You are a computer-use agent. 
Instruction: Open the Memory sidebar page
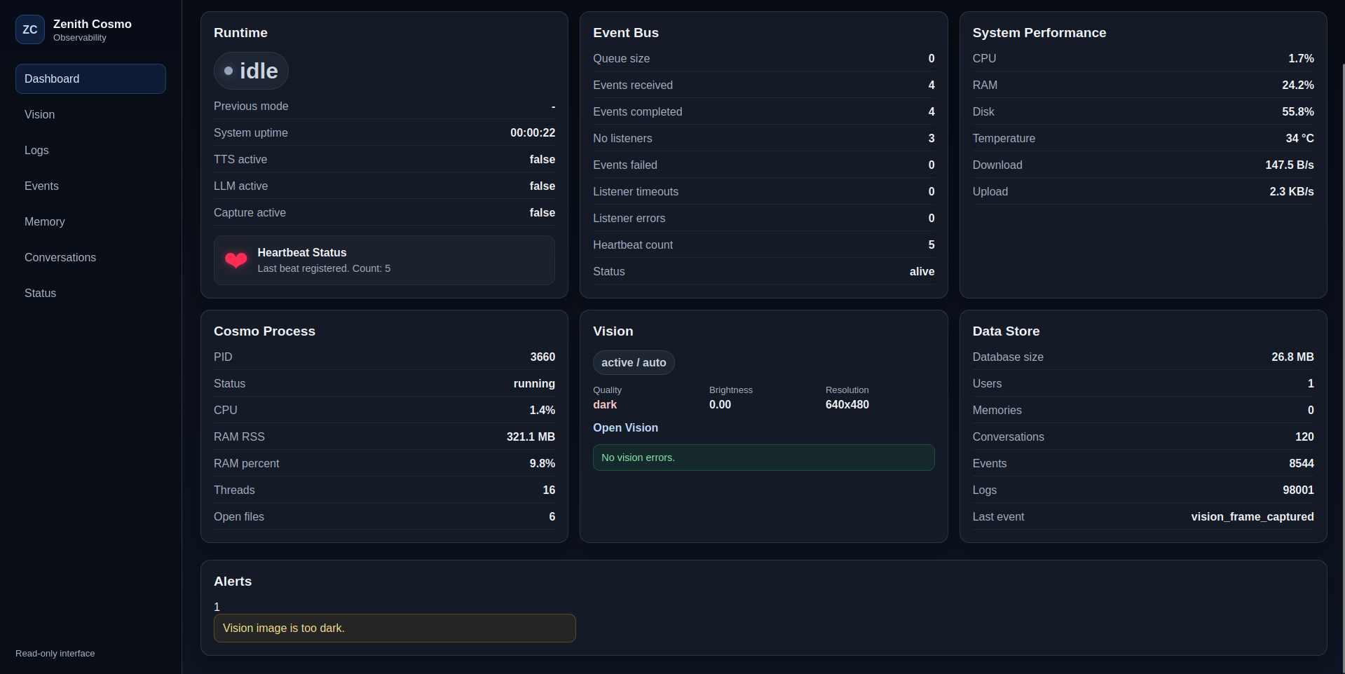(90, 221)
